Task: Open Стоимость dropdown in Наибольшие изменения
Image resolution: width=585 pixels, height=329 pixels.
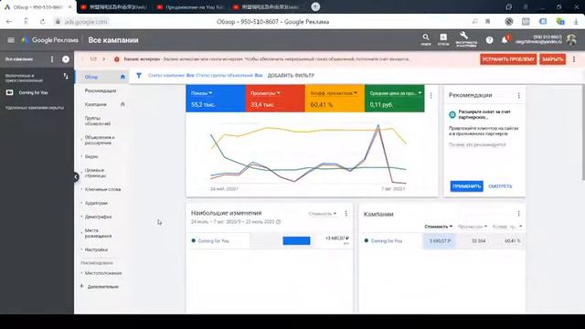Action: 323,214
